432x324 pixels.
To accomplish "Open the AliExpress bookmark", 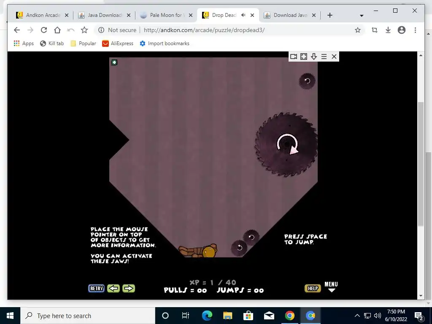I will click(118, 43).
